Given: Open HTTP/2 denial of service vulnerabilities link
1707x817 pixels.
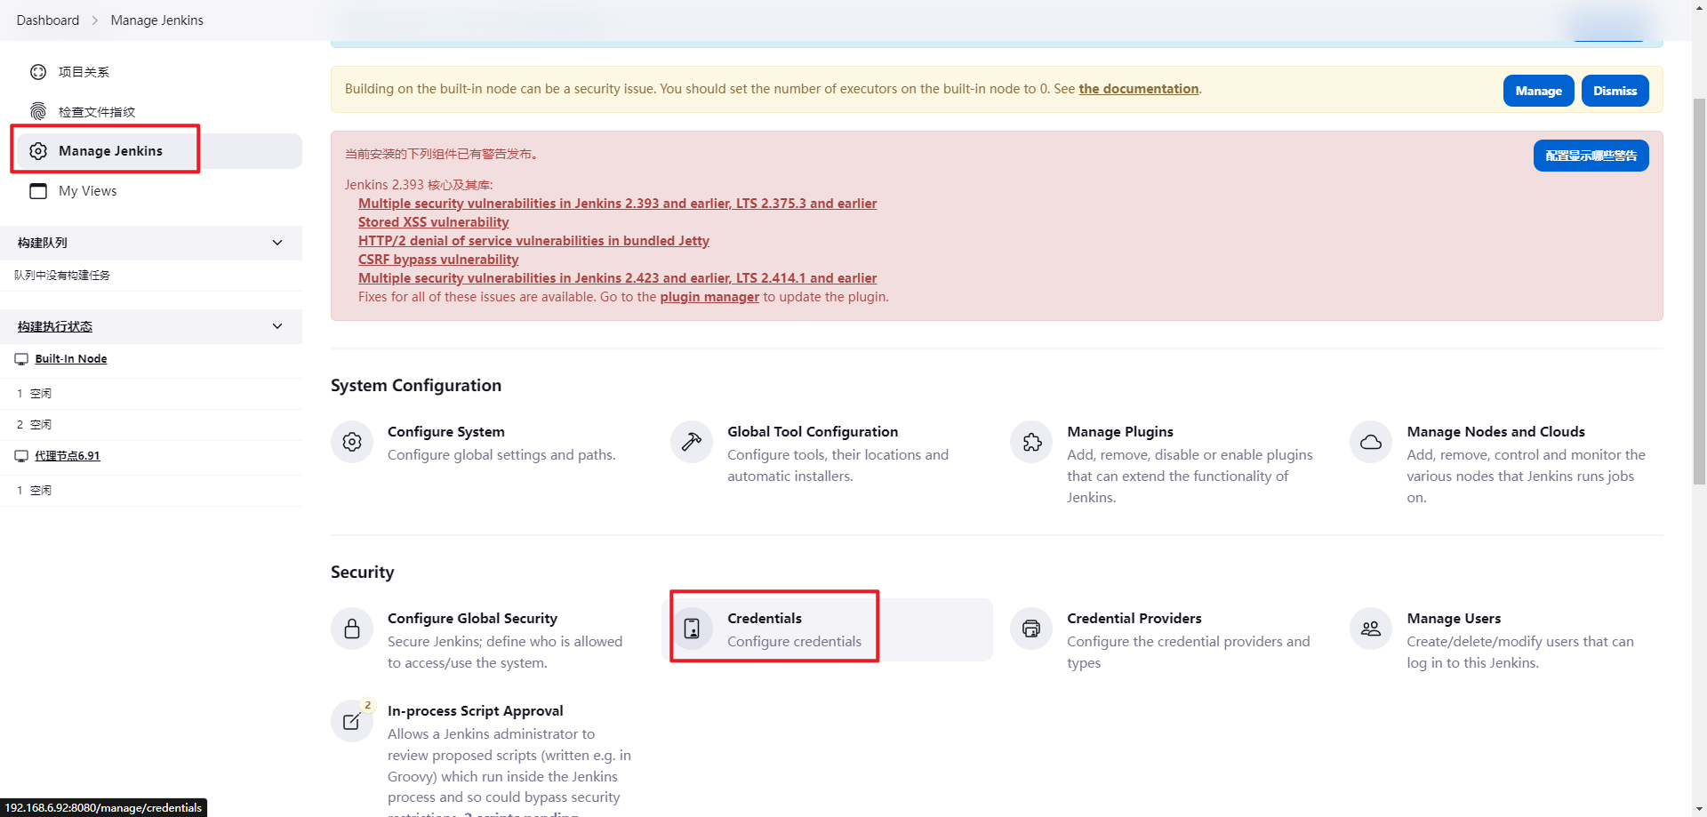Looking at the screenshot, I should (x=533, y=241).
